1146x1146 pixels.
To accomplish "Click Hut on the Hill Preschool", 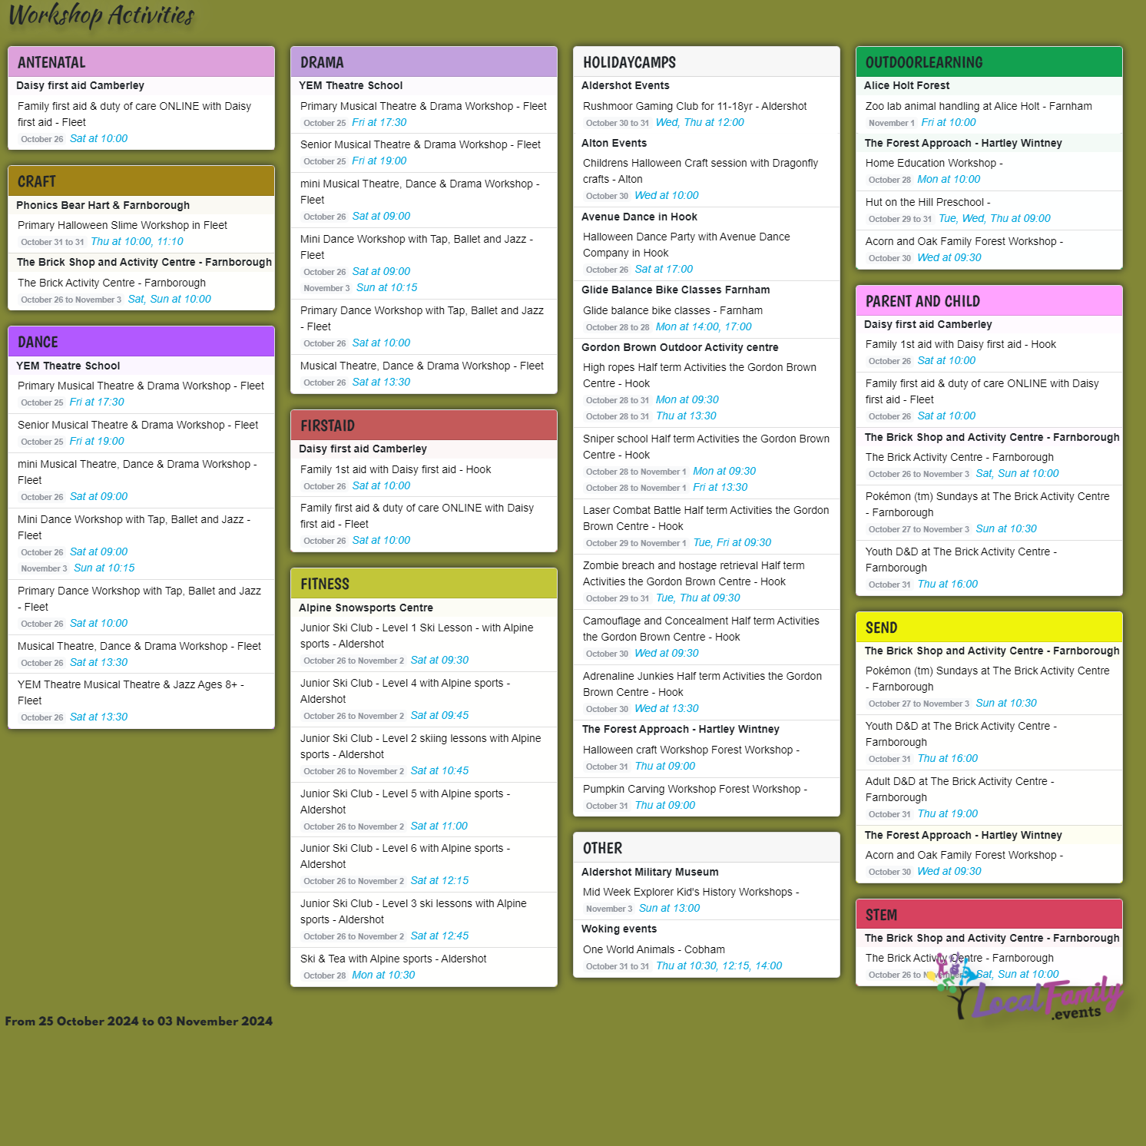I will [x=928, y=202].
